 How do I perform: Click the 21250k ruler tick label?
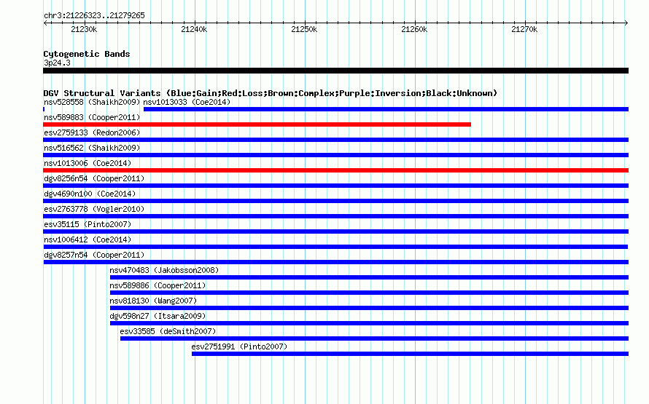304,29
